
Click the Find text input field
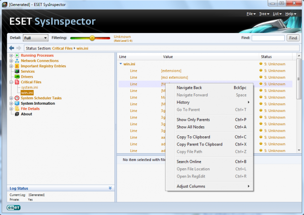268,38
